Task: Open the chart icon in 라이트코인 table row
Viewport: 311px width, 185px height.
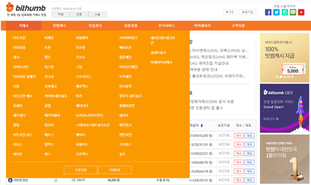Action: pos(56,180)
